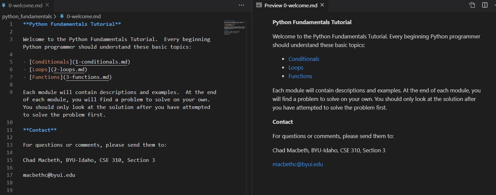This screenshot has height=195, width=496.
Task: Click macbethc@byui.edu text in editor
Action: [x=49, y=175]
